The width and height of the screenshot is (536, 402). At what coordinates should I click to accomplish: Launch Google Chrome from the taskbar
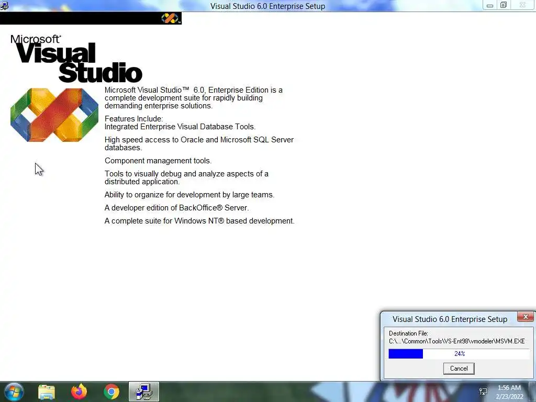click(x=111, y=392)
